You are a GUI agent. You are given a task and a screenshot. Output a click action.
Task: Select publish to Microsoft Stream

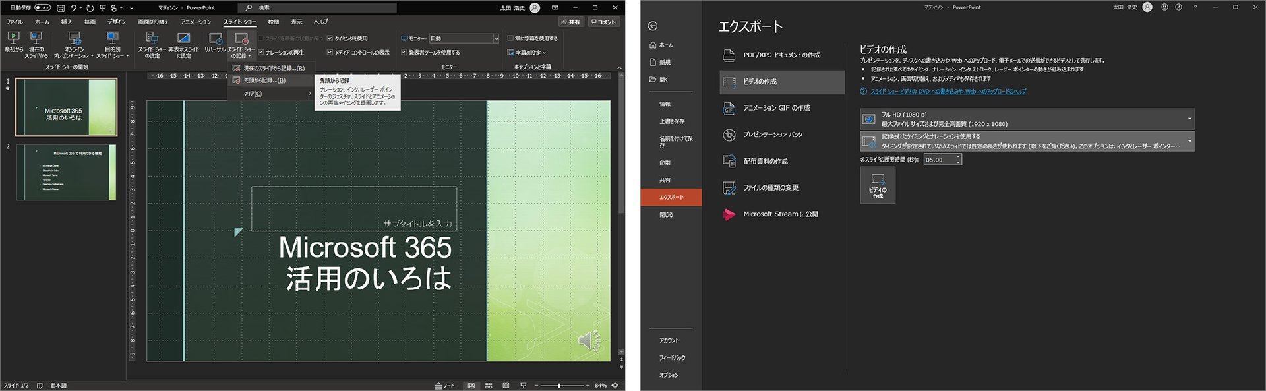tap(782, 214)
